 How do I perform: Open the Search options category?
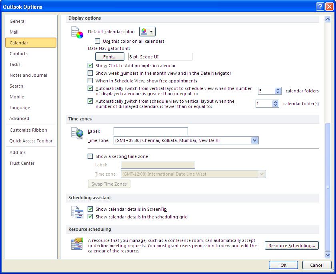tap(31, 86)
